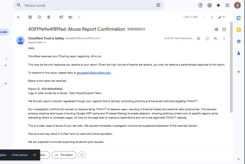Click the Teruskan forward button

click(64, 155)
